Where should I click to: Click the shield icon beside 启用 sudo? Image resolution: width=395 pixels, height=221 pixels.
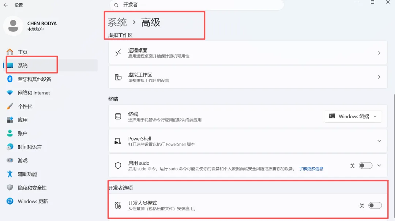coord(118,165)
